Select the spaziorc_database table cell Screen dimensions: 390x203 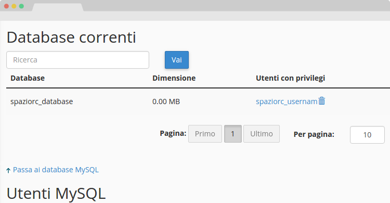(x=42, y=102)
